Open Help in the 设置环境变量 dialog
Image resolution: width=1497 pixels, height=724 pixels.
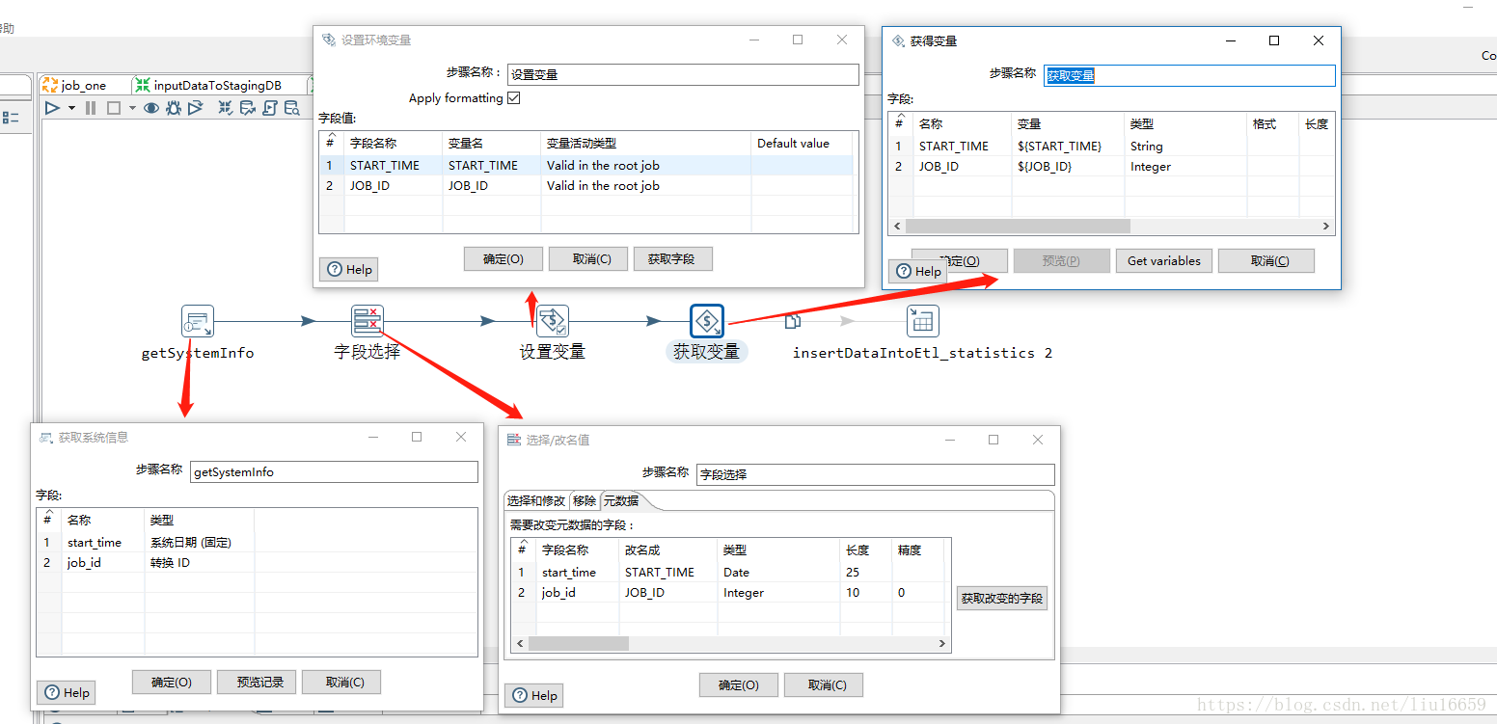click(x=349, y=269)
